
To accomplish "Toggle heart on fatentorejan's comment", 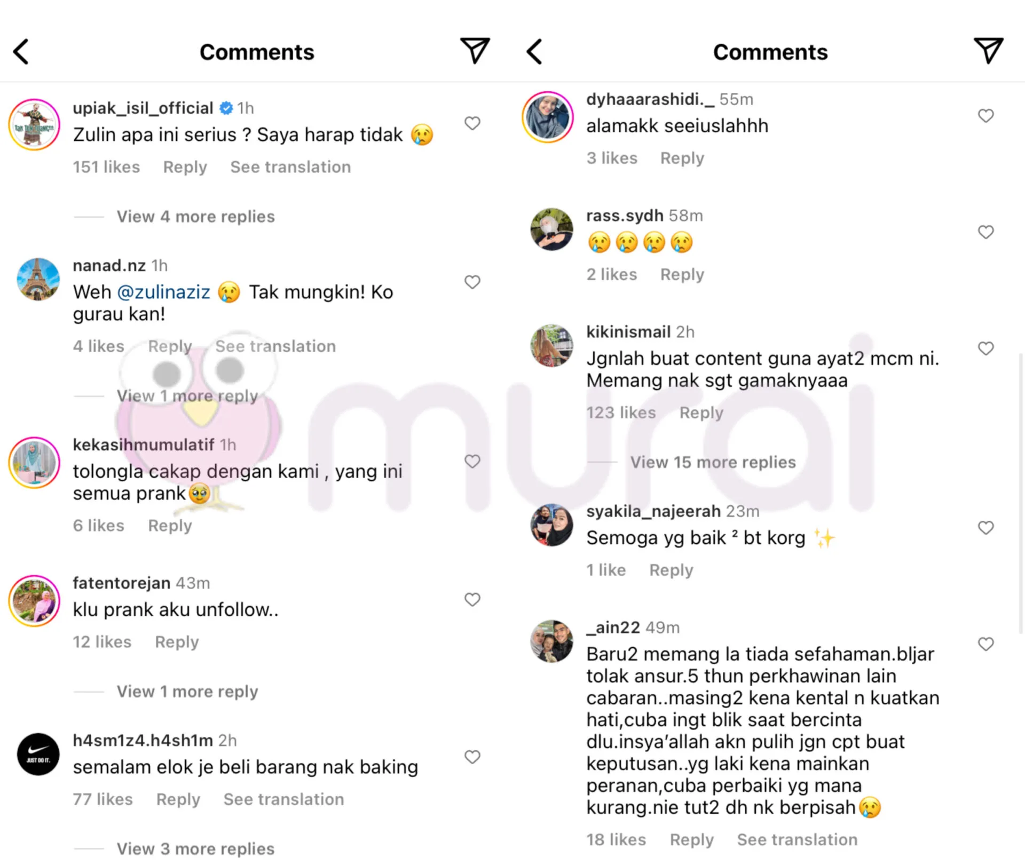I will tap(472, 599).
